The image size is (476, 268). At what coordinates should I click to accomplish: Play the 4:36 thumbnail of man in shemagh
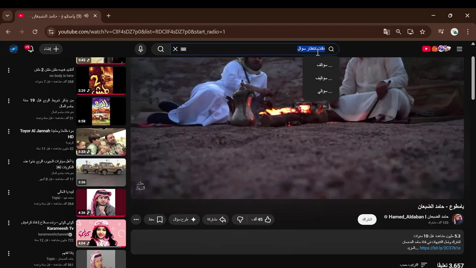click(x=101, y=202)
